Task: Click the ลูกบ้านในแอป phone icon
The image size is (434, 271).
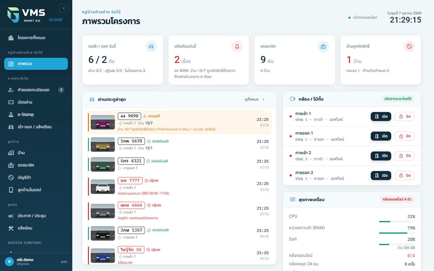Action: [x=11, y=190]
